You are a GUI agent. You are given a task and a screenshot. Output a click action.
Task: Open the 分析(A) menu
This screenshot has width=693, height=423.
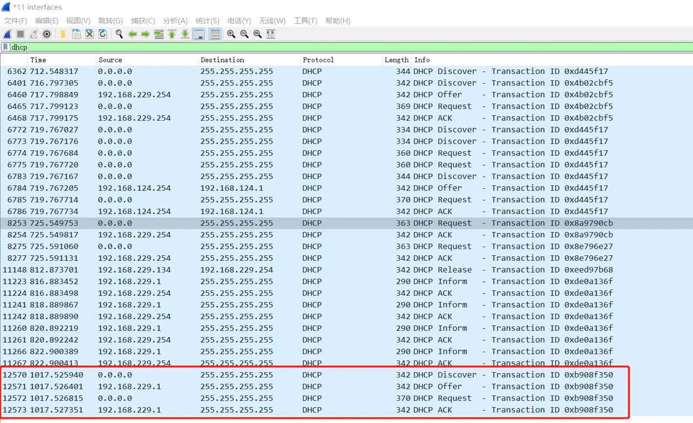click(x=175, y=21)
